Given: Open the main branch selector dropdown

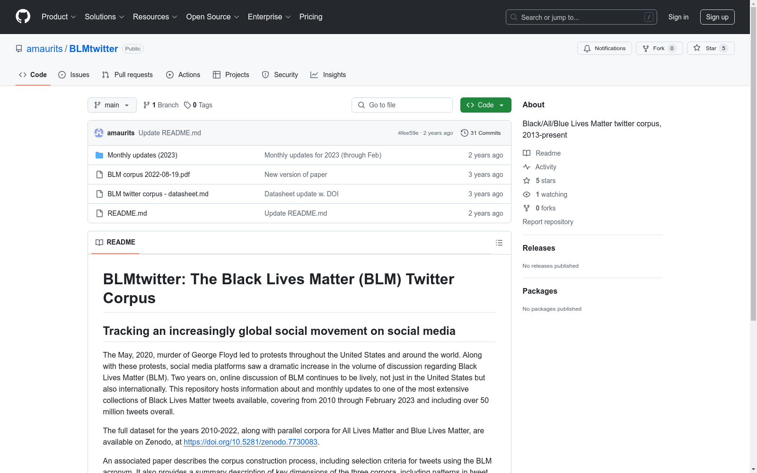Looking at the screenshot, I should tap(112, 105).
